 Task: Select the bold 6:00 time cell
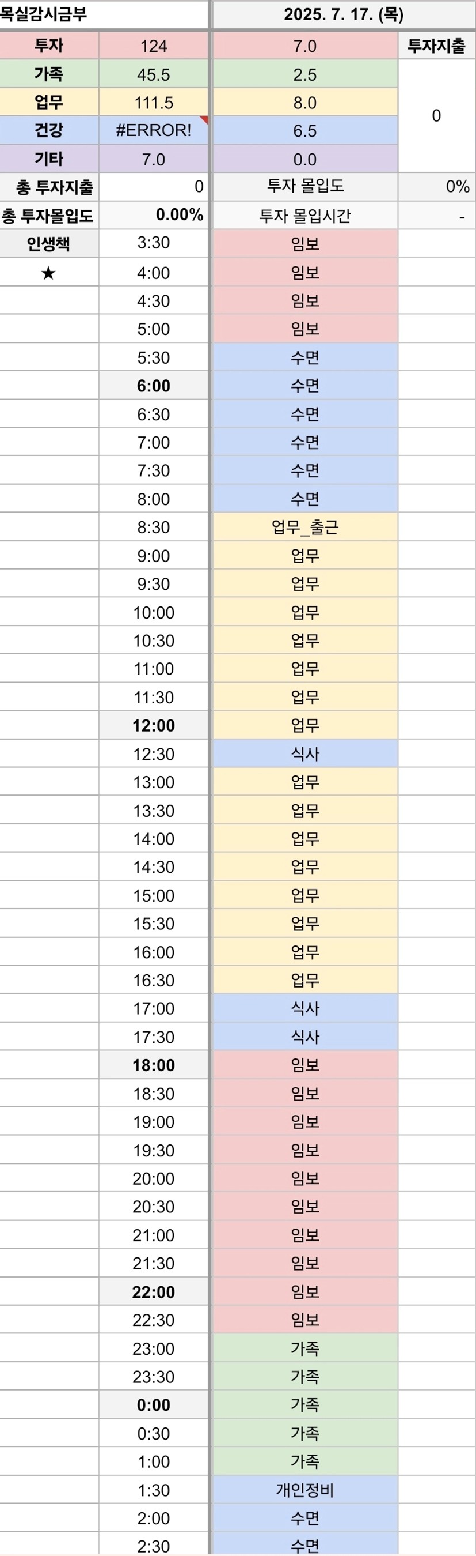(x=153, y=385)
